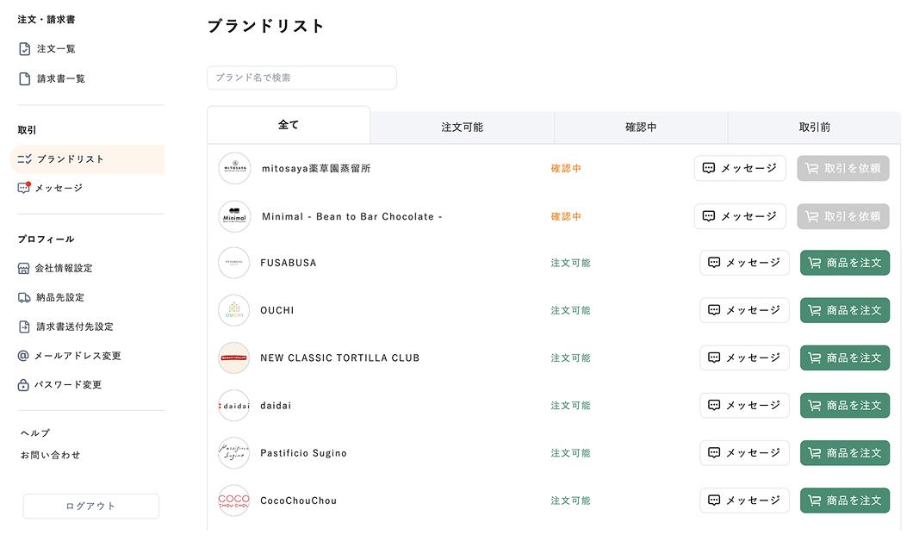Open the mitosaya薬草園蒸留所 brand logo

(234, 168)
